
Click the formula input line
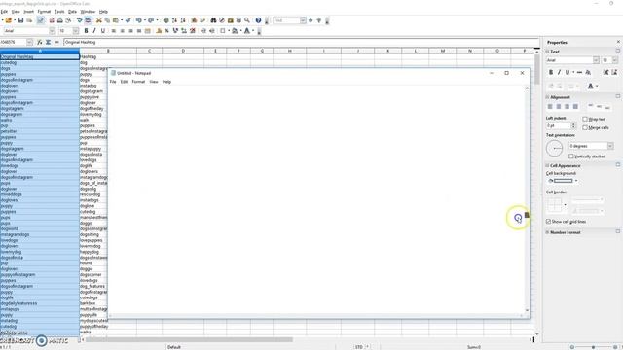pyautogui.click(x=301, y=42)
